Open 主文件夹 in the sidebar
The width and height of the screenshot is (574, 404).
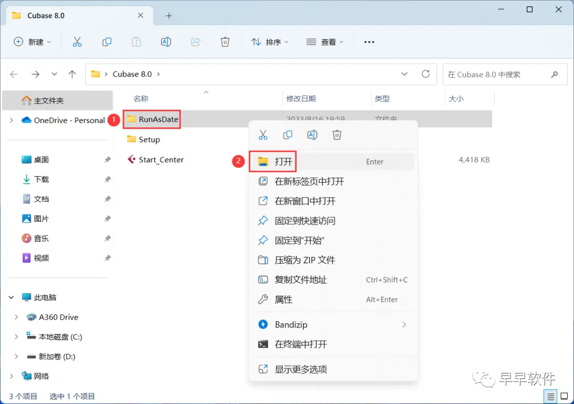coord(57,100)
